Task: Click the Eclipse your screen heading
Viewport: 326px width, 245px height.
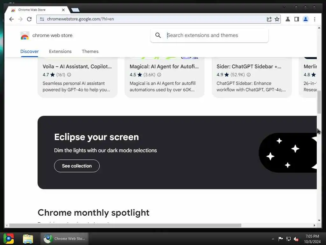Action: 96,137
